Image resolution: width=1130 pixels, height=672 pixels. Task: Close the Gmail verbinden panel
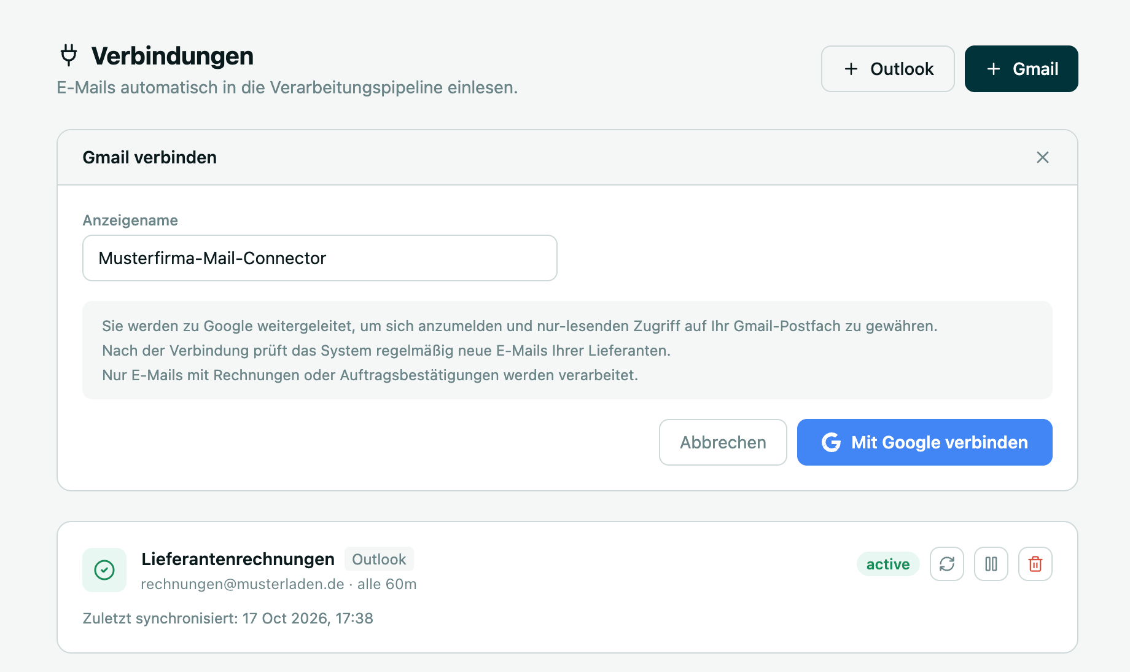(x=1042, y=157)
